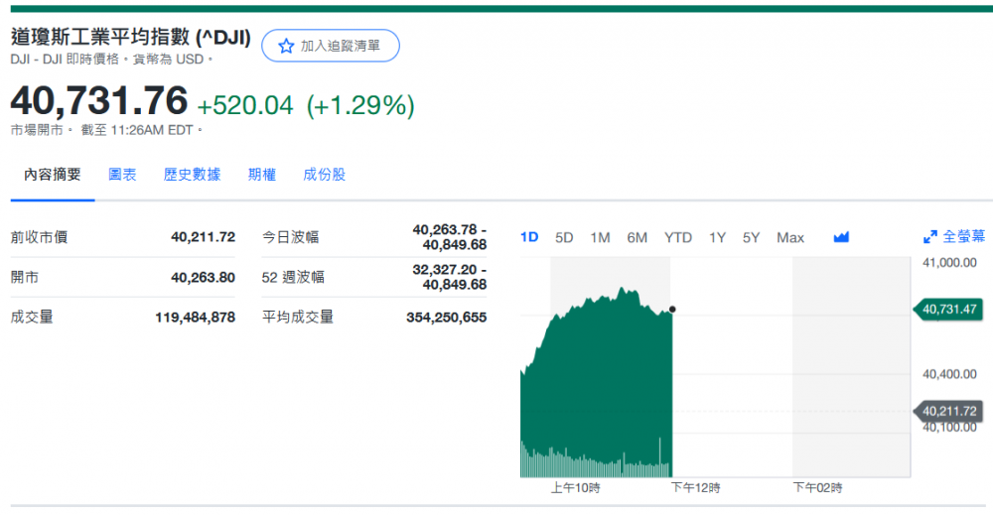Open the 成份股 tab

click(325, 175)
